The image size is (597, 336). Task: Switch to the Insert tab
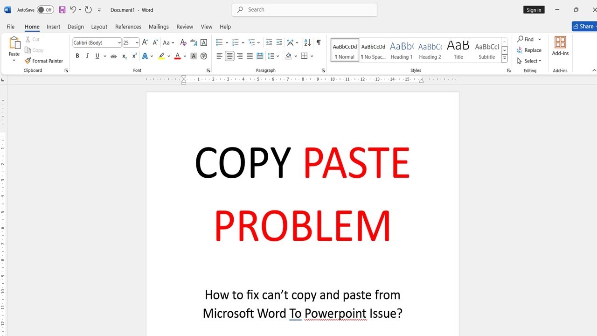pyautogui.click(x=53, y=27)
